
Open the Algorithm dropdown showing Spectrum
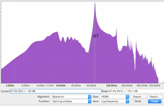71,97
